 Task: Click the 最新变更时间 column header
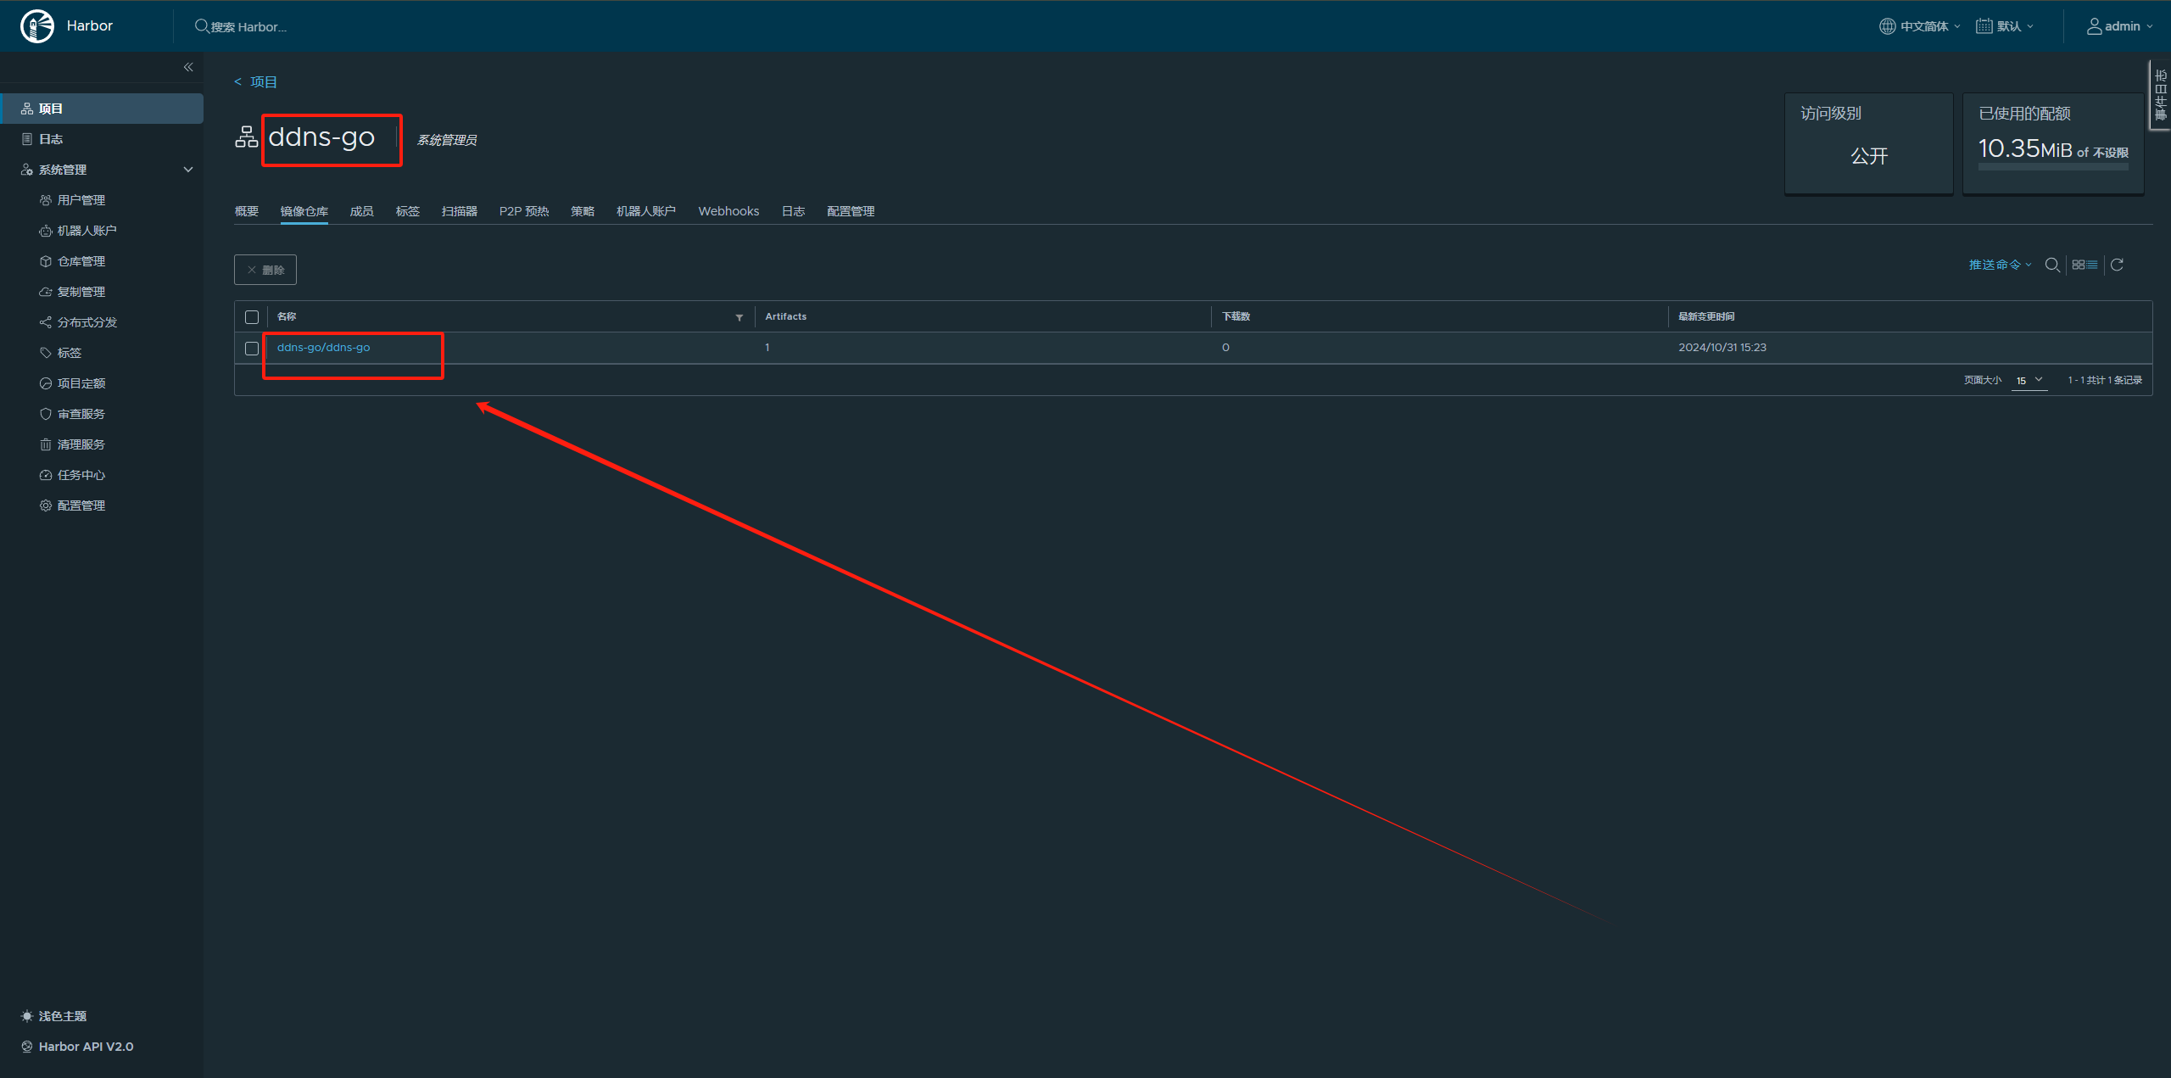[x=1706, y=316]
